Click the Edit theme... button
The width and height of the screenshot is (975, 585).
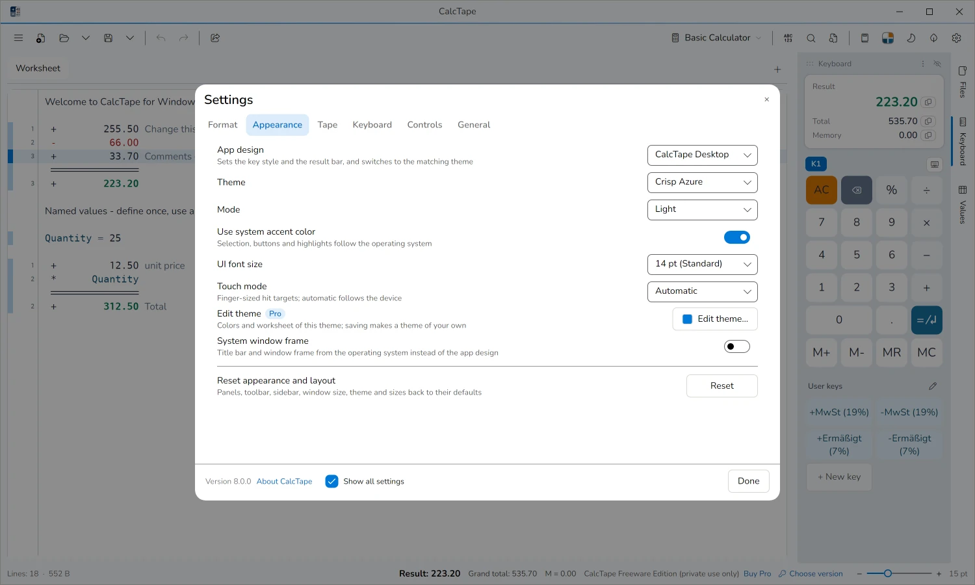pos(715,319)
